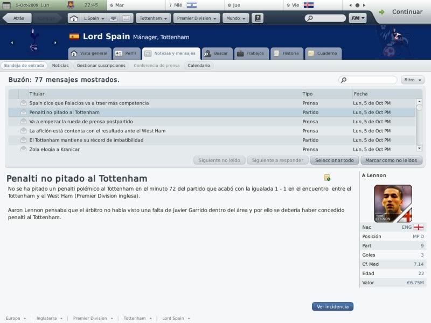This screenshot has width=431, height=323.
Task: Open the Calendario subtab
Action: click(198, 65)
